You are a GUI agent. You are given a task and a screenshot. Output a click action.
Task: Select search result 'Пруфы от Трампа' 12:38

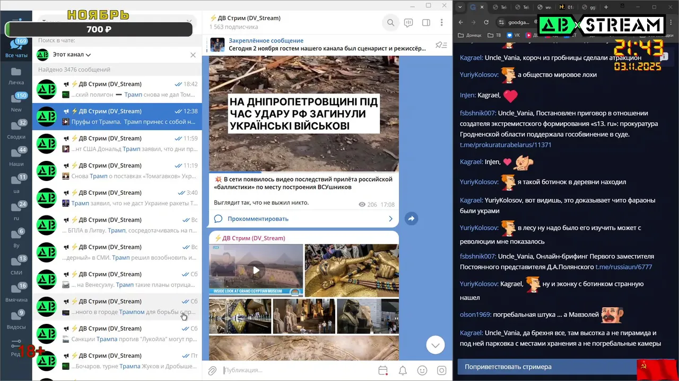pyautogui.click(x=117, y=116)
